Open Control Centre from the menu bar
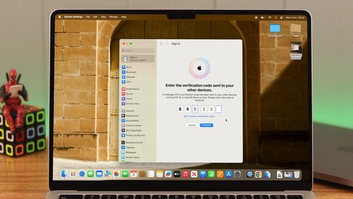 click(281, 17)
